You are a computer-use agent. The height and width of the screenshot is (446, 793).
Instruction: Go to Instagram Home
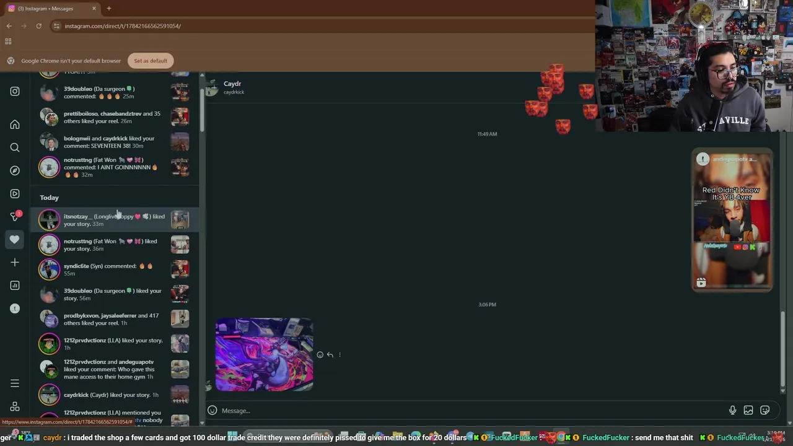pos(15,125)
